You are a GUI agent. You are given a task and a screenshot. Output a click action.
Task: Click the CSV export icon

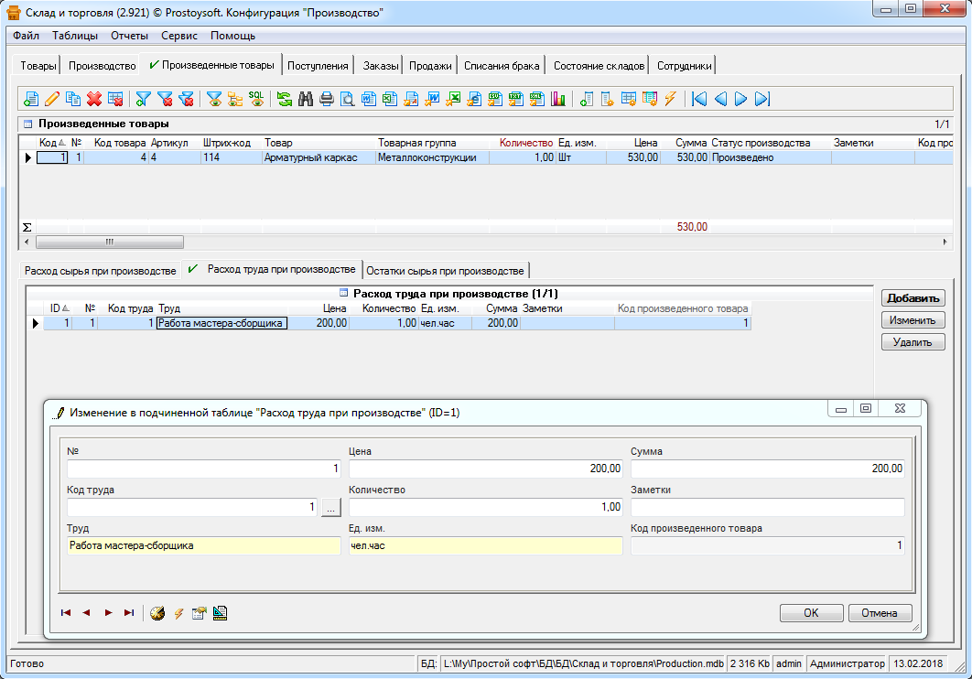pos(494,99)
